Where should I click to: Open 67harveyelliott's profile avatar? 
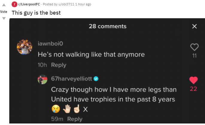coord(42,79)
